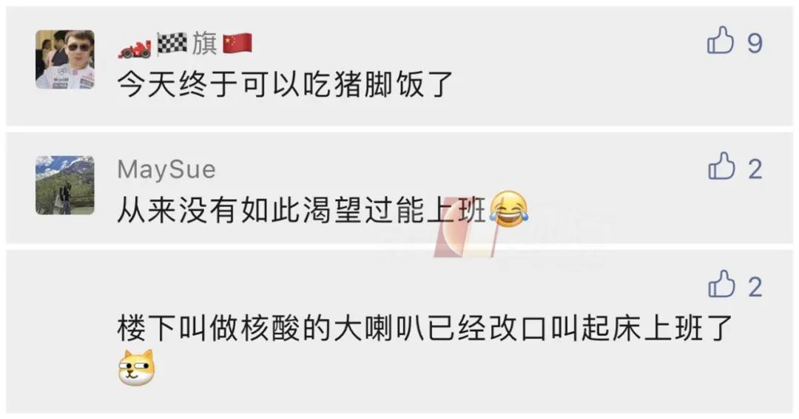Click the China flag emoji
Viewport: 799px width, 419px height.
pyautogui.click(x=237, y=44)
